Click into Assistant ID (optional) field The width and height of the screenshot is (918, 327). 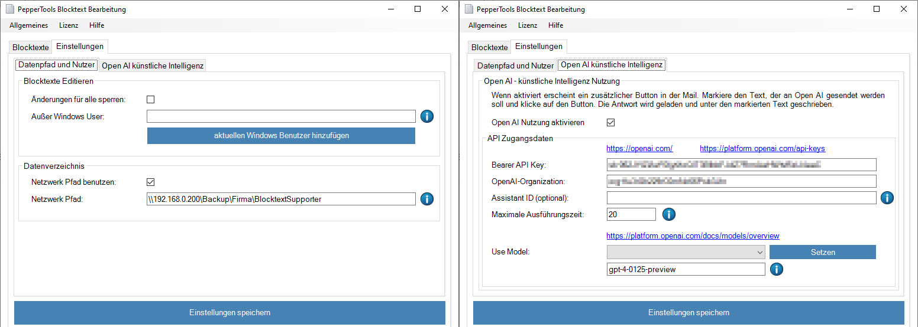click(742, 198)
